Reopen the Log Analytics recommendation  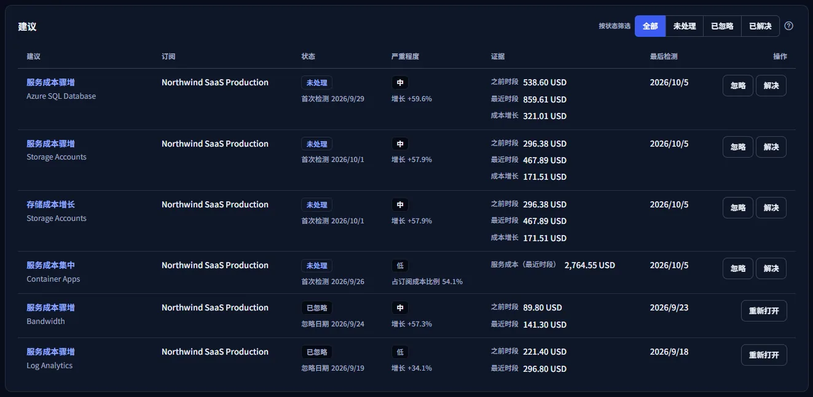(764, 355)
